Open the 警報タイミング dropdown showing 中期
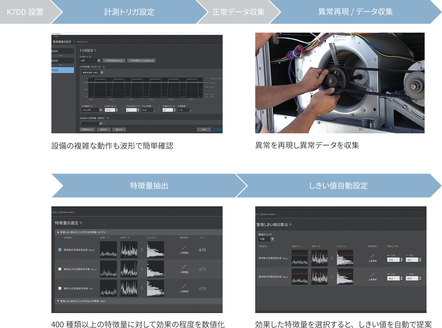 [273, 239]
